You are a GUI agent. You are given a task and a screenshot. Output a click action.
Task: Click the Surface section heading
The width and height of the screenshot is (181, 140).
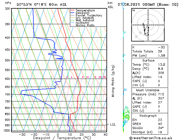tap(148, 60)
